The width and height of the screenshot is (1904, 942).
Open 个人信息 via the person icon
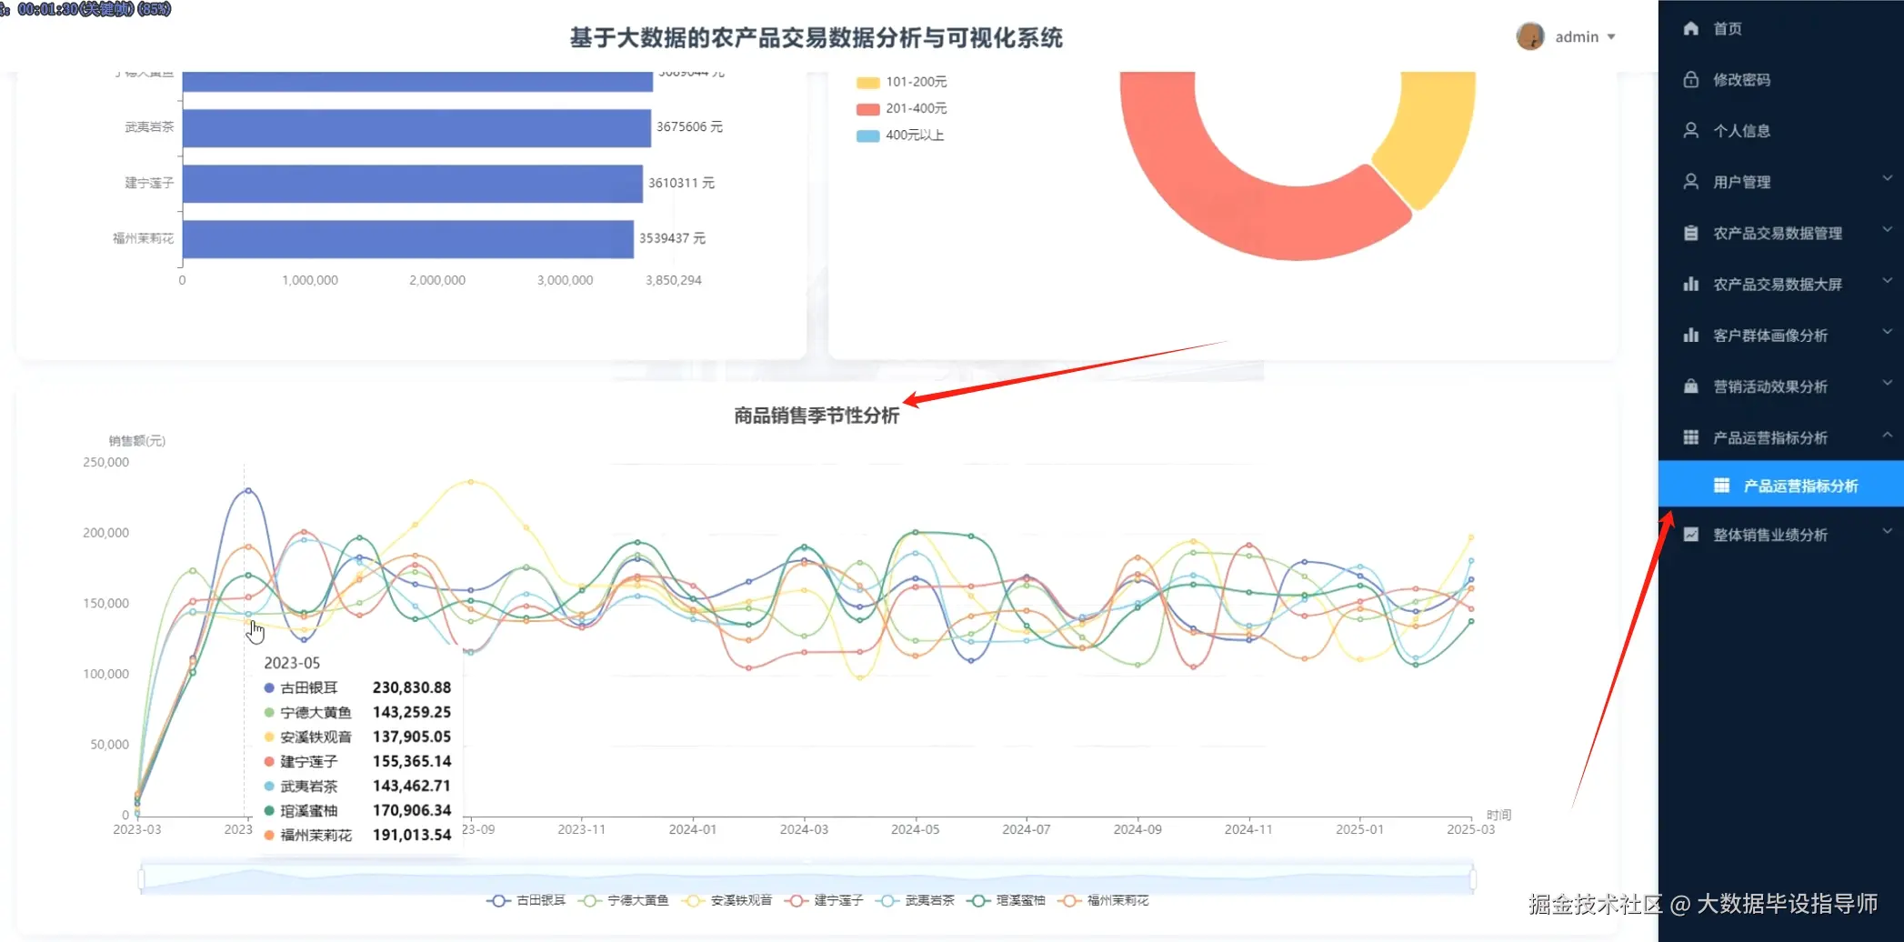[1691, 130]
